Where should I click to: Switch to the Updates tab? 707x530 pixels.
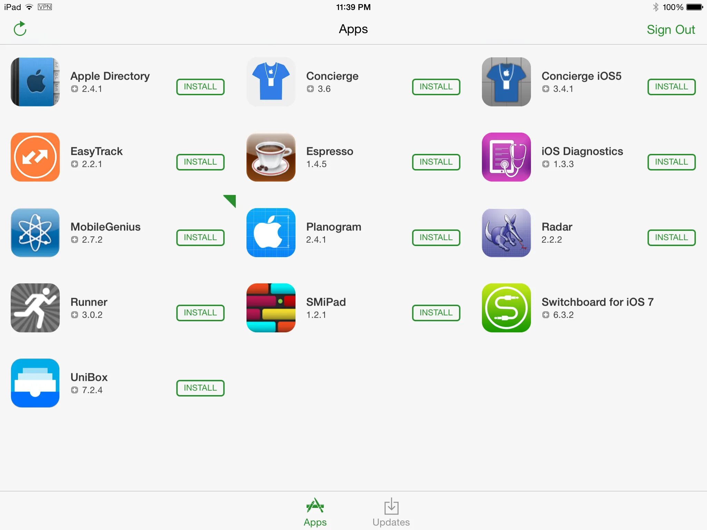pyautogui.click(x=391, y=512)
